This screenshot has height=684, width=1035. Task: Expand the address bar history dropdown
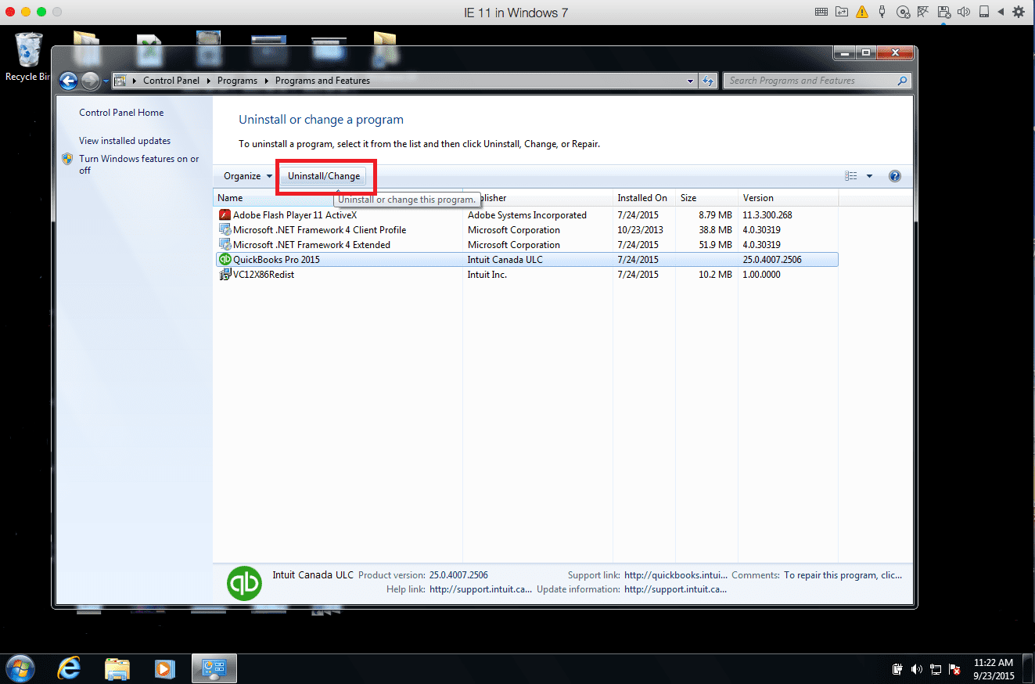689,80
